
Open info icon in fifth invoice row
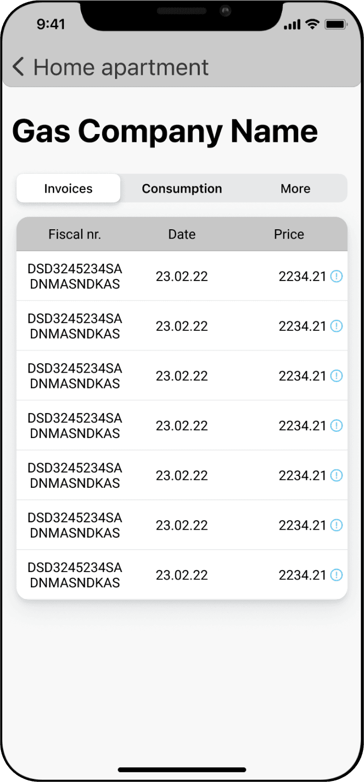click(337, 475)
